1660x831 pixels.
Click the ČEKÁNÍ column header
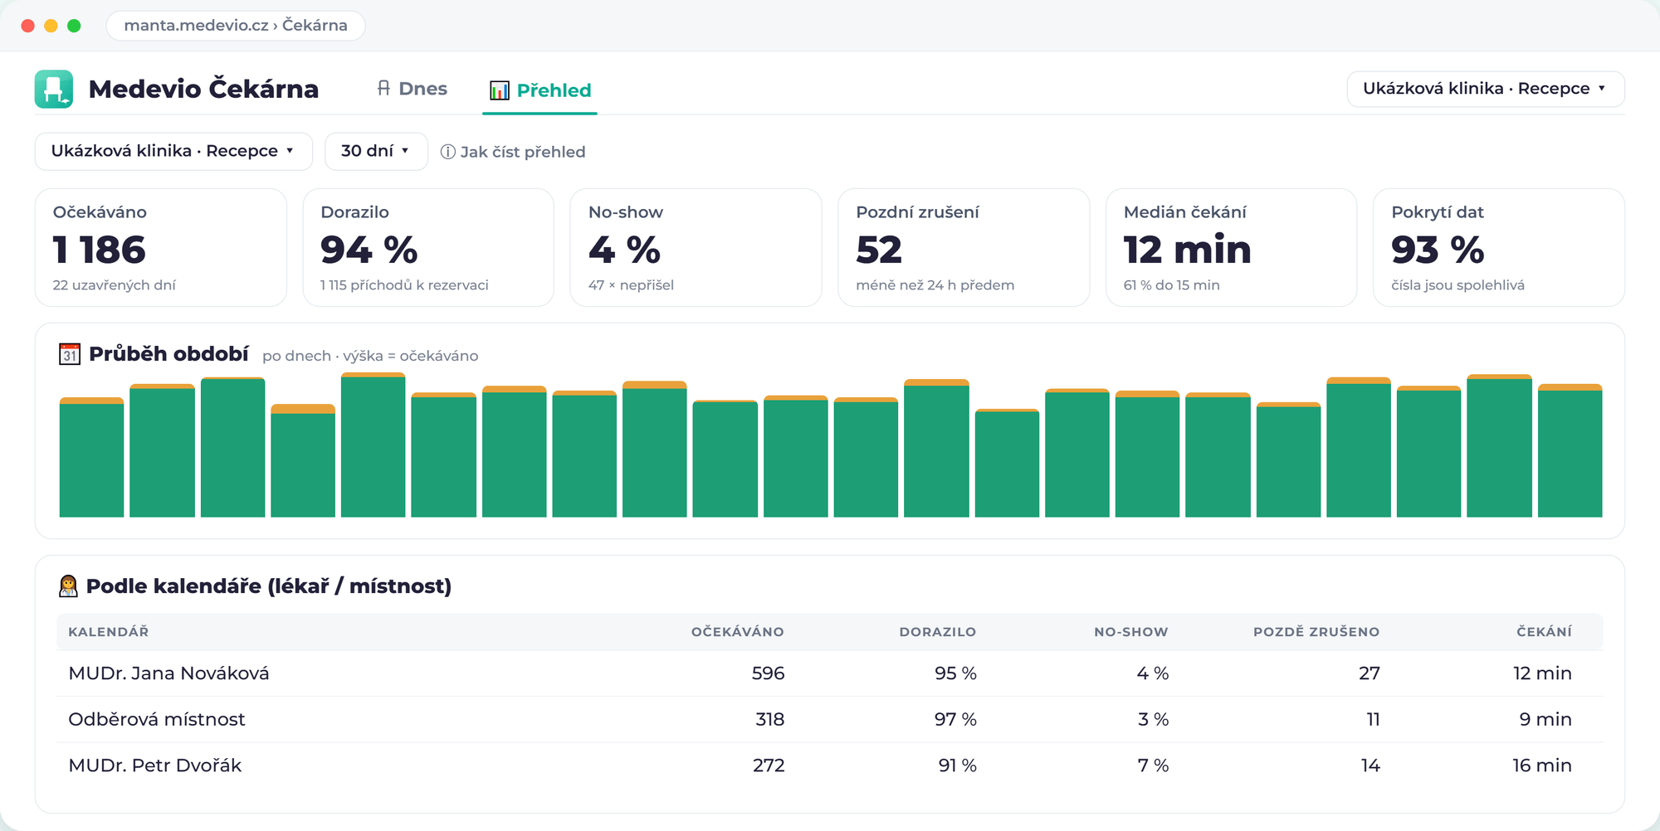[x=1544, y=632]
